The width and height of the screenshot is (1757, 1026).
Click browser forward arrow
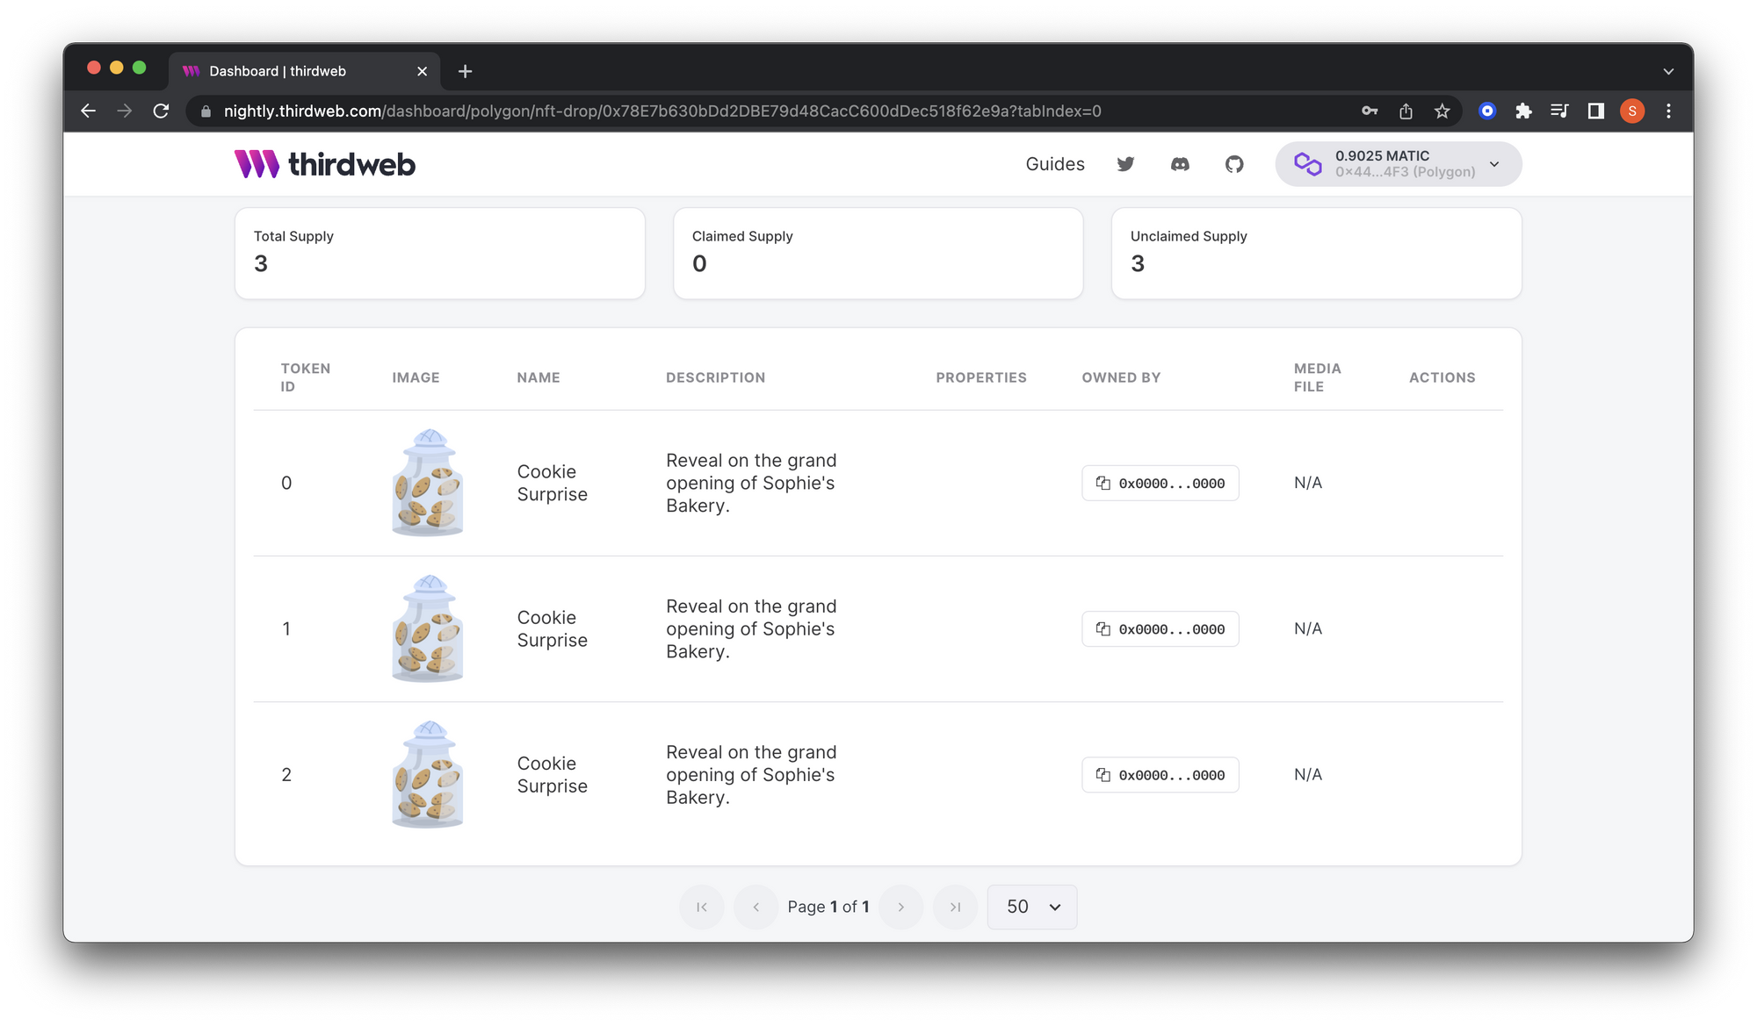[x=125, y=111]
